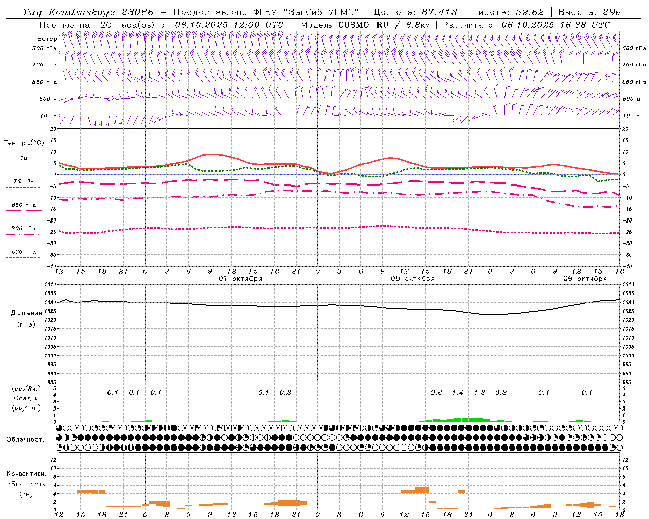Click the (км) unit label under облачность
The height and width of the screenshot is (519, 649).
coord(26,494)
